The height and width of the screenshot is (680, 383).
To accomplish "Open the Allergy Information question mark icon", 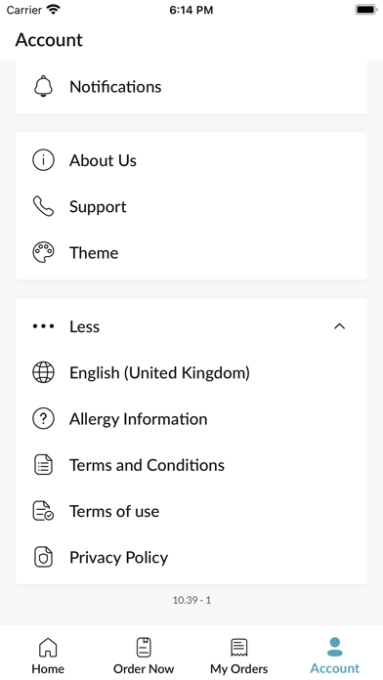I will [x=43, y=419].
